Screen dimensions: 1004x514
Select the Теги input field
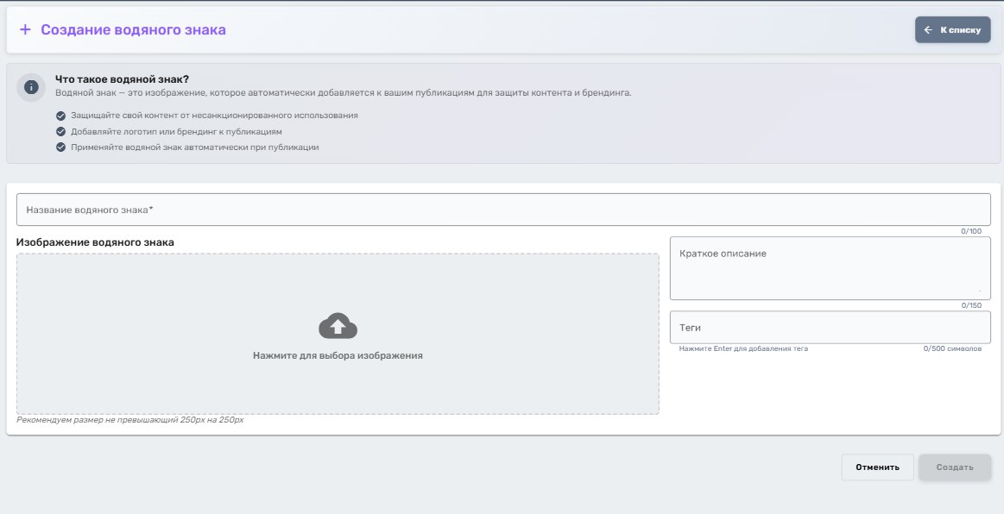point(829,327)
